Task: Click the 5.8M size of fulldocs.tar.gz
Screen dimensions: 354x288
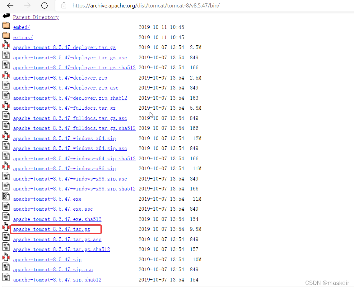Action: (x=196, y=108)
